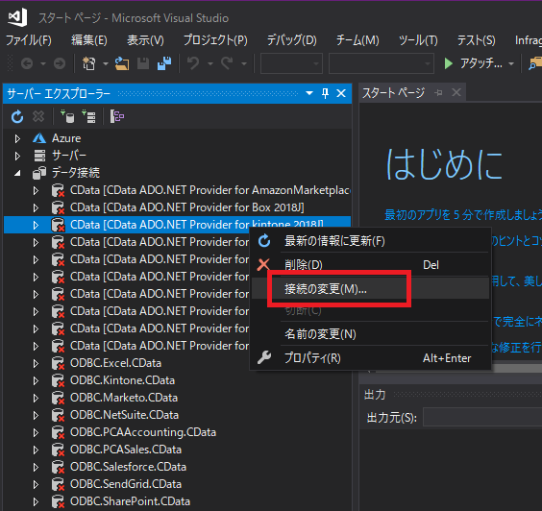The width and height of the screenshot is (542, 511).
Task: Click the Visual Studio logo icon
Action: pos(17,17)
